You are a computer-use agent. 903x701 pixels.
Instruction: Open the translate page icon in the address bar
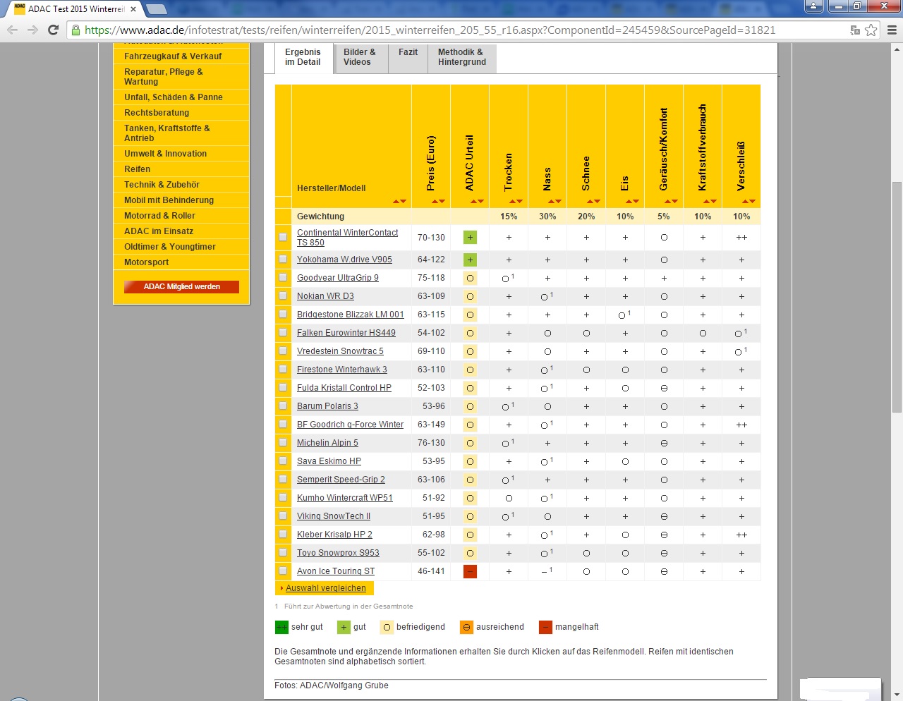(x=855, y=30)
